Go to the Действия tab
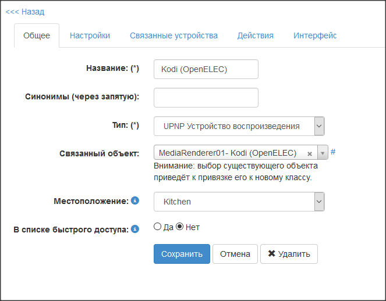The width and height of the screenshot is (386, 301). (255, 35)
